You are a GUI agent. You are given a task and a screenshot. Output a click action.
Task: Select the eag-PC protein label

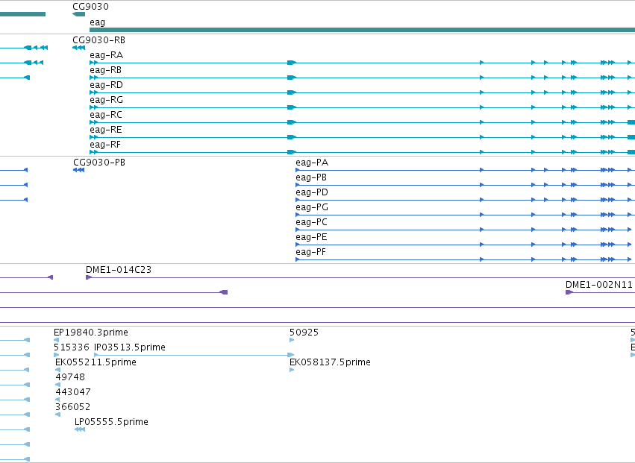point(311,223)
